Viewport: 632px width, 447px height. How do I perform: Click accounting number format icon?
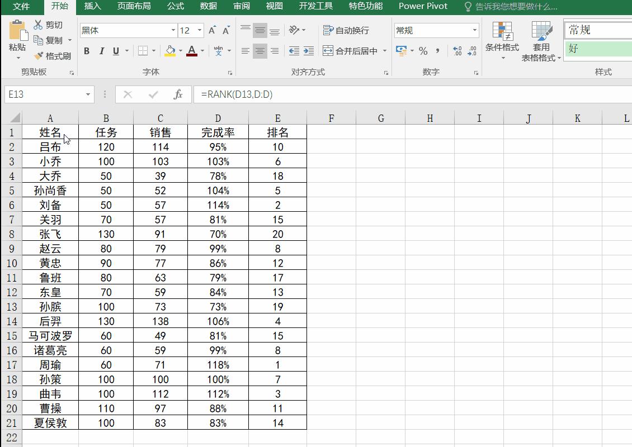(x=402, y=51)
